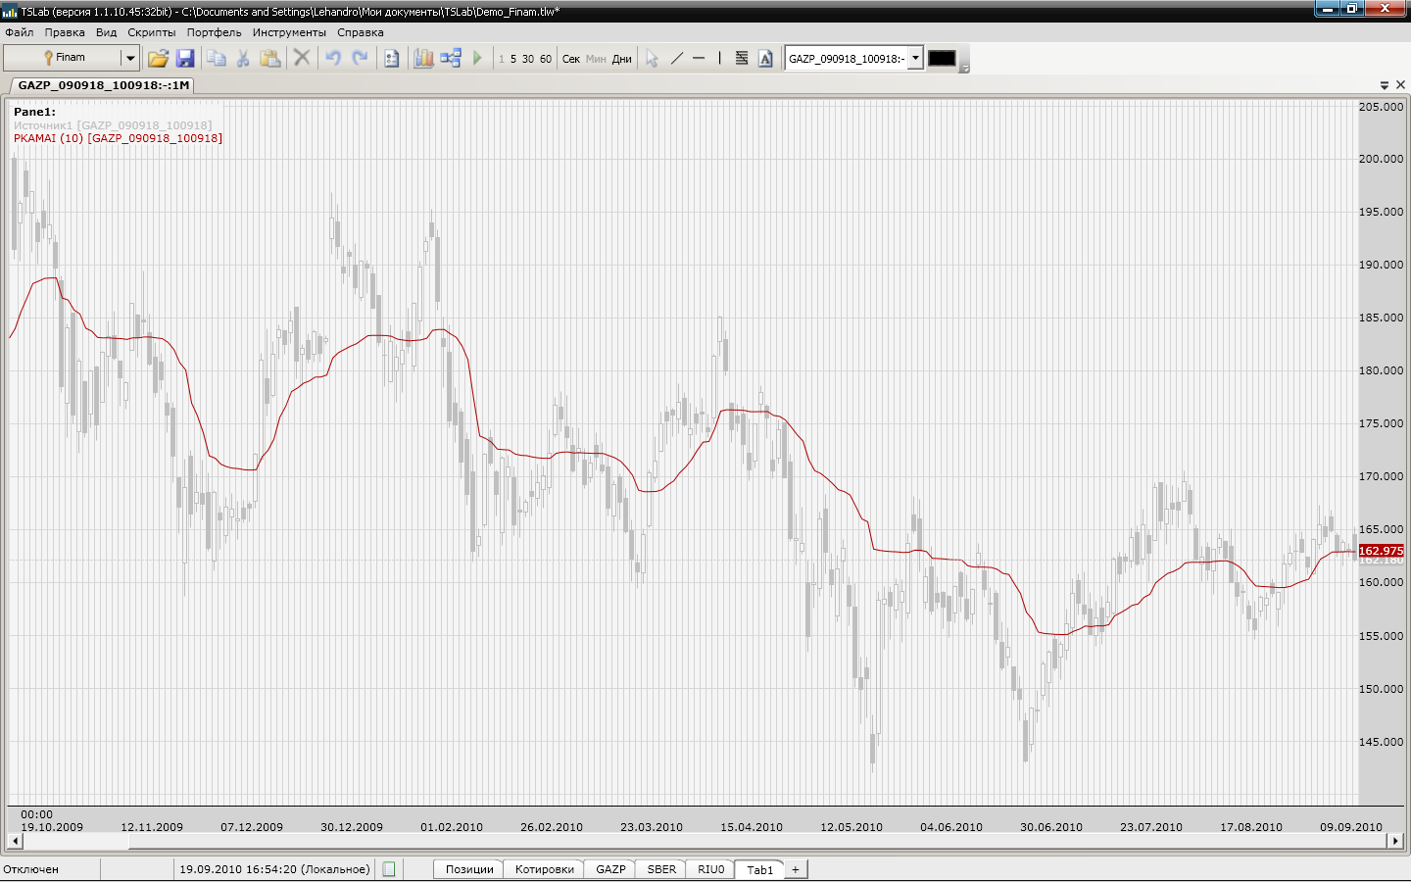
Task: Select the horizontal line drawing tool
Action: (699, 59)
